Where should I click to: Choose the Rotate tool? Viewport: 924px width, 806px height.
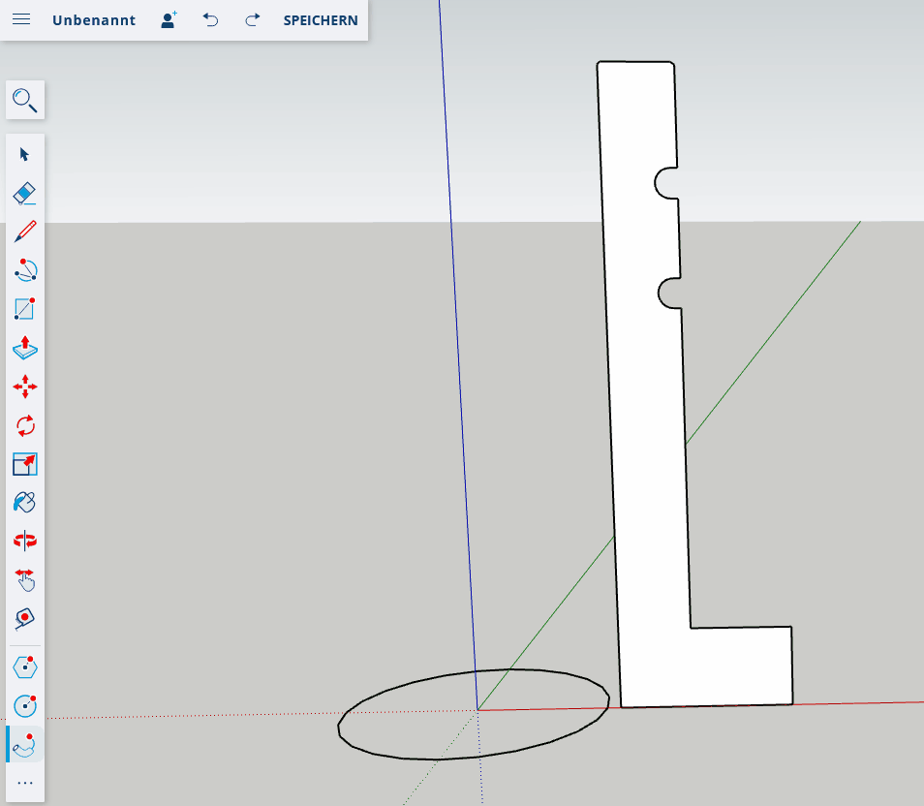[25, 425]
